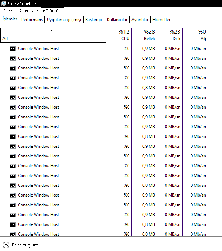
Task: Open the Seçenekler menu
Action: 28,11
